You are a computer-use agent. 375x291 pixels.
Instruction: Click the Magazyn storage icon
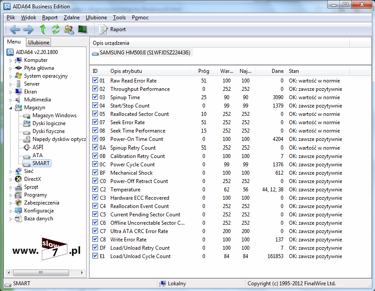(18, 108)
